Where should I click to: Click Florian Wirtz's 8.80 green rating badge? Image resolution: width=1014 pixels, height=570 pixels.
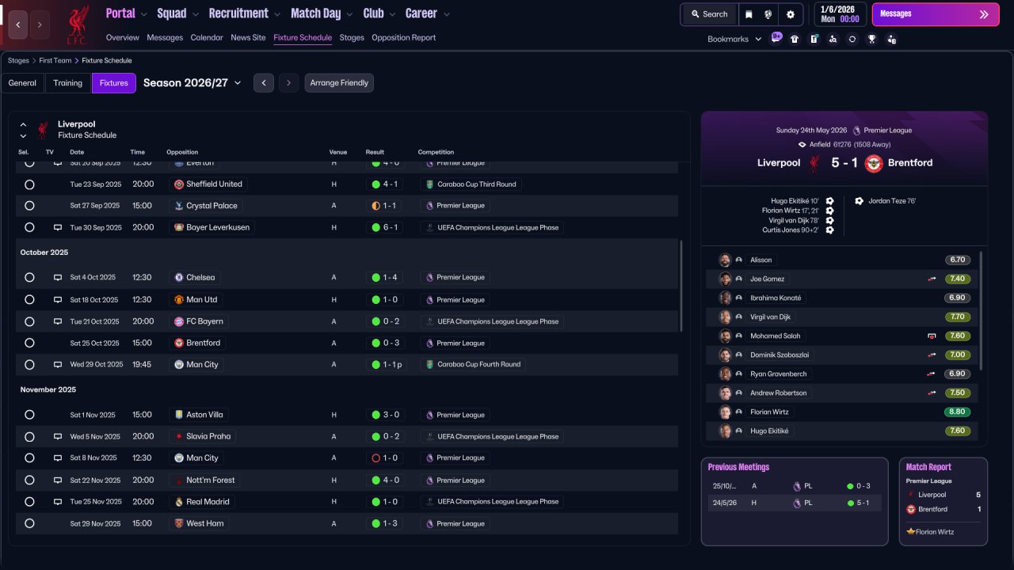pyautogui.click(x=958, y=412)
